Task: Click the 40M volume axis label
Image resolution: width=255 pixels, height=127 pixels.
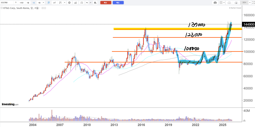Action: [246, 111]
